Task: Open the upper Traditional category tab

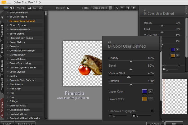Action: click(2, 31)
